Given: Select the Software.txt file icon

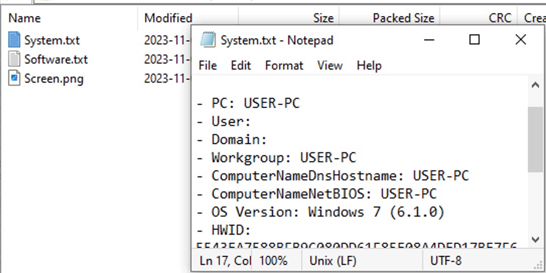Looking at the screenshot, I should [14, 59].
